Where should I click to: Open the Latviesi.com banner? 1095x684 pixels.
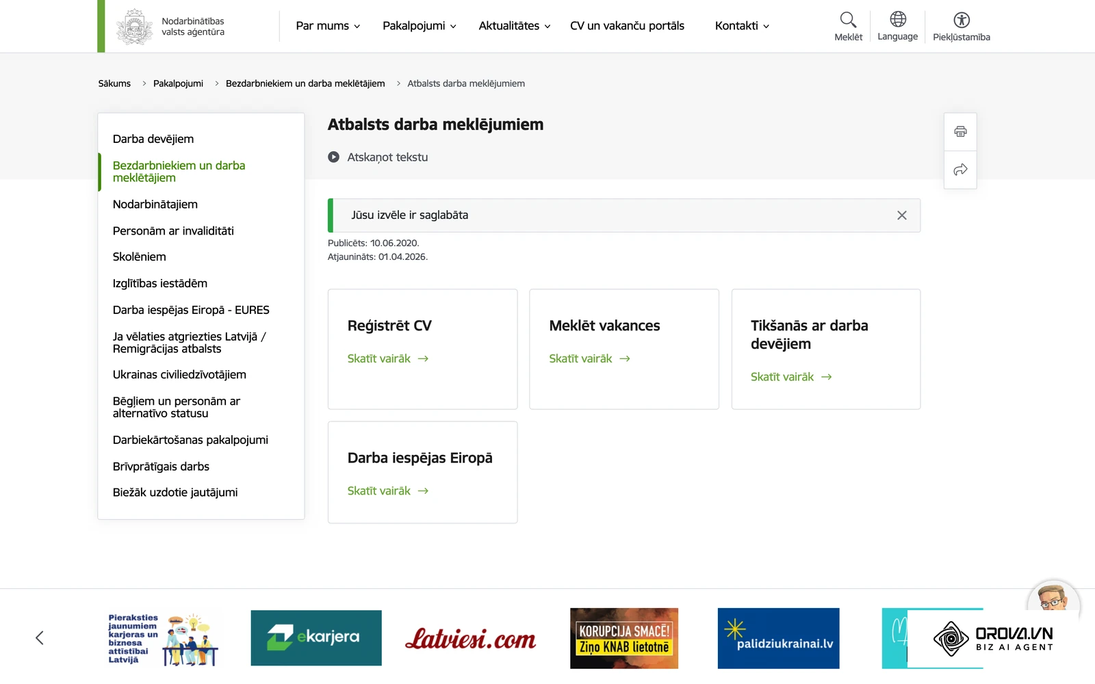point(471,638)
